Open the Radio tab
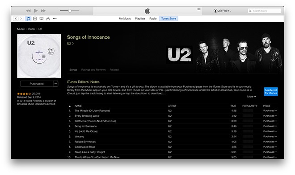The image size is (295, 175). coord(153,19)
